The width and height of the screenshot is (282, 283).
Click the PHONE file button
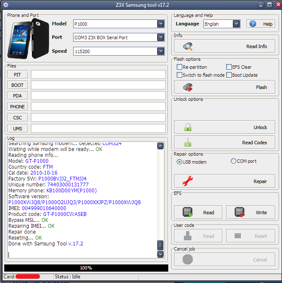tap(18, 107)
